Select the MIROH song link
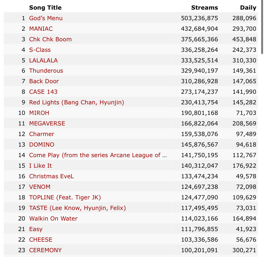The height and width of the screenshot is (257, 265). point(39,113)
